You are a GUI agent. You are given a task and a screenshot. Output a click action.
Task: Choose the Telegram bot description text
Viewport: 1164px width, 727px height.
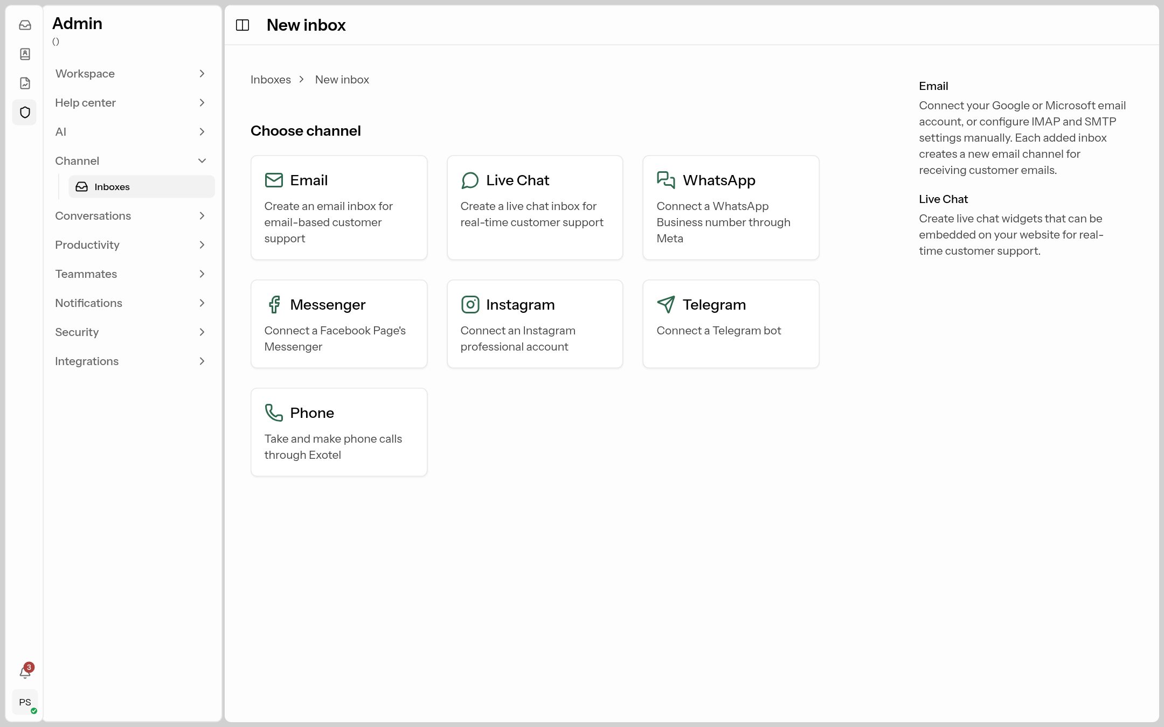tap(718, 331)
